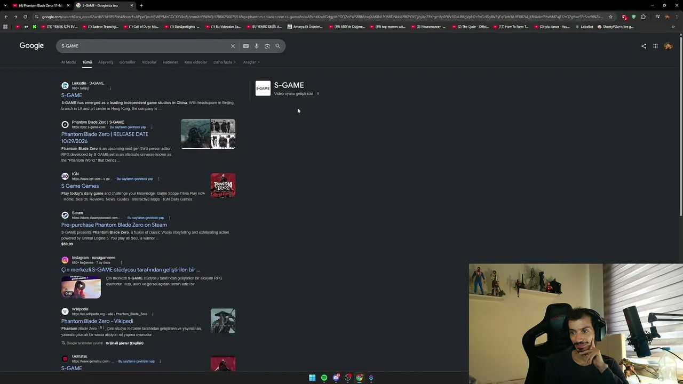Open the IGN Phantom Blade red thumbnail
This screenshot has width=683, height=384.
click(223, 186)
